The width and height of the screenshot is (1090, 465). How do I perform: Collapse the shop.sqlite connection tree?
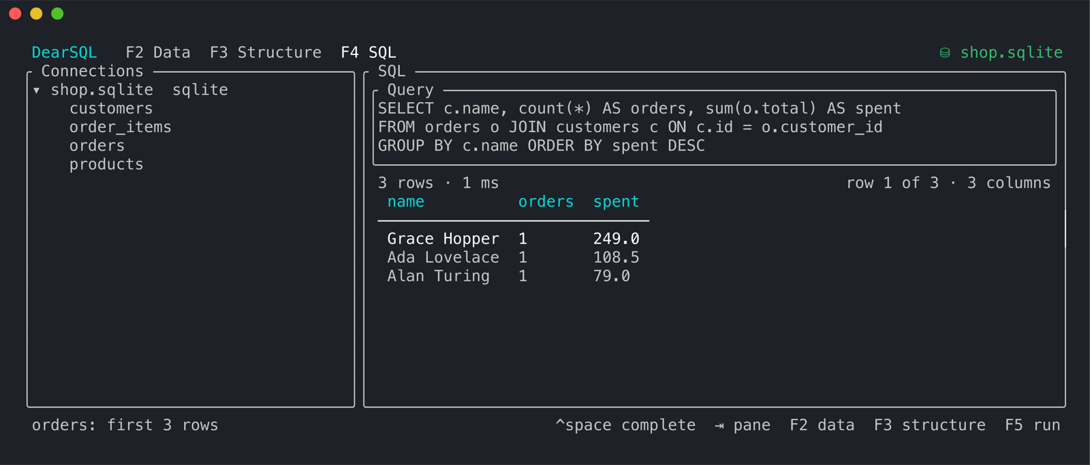pyautogui.click(x=37, y=90)
